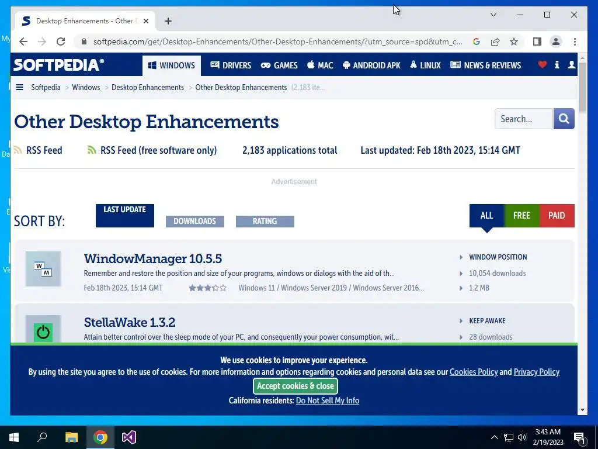
Task: Open the Drivers section
Action: [x=231, y=65]
